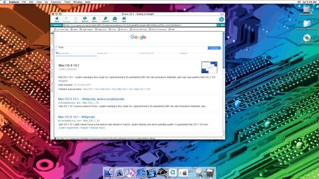Click the Mac OS X 10.1 thumbnail image
319x179 pixels.
coord(209,68)
